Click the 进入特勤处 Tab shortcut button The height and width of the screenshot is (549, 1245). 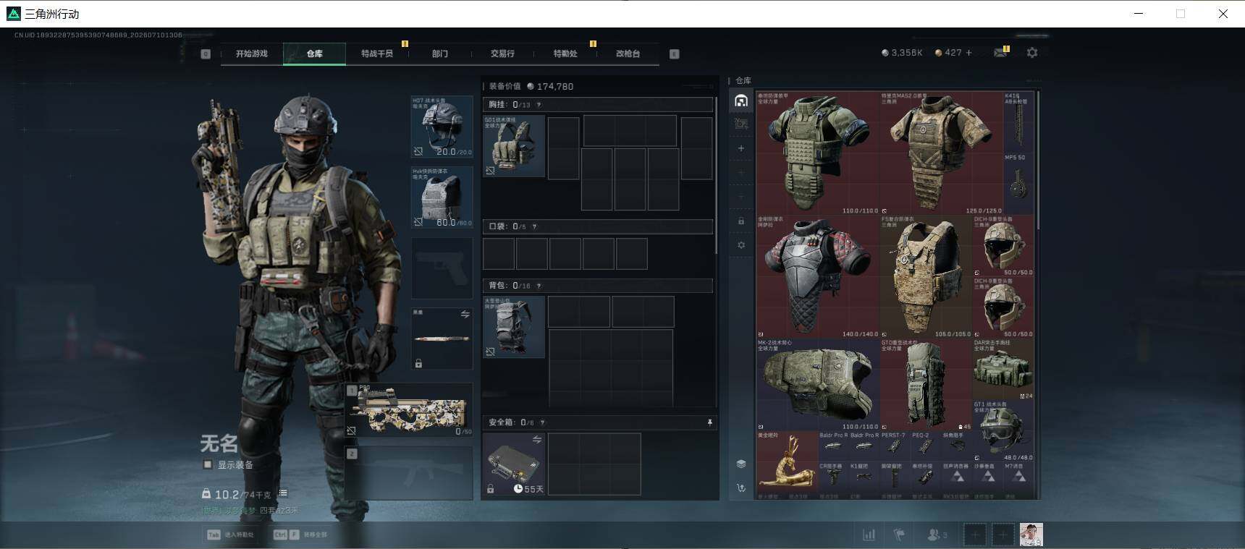(x=231, y=535)
